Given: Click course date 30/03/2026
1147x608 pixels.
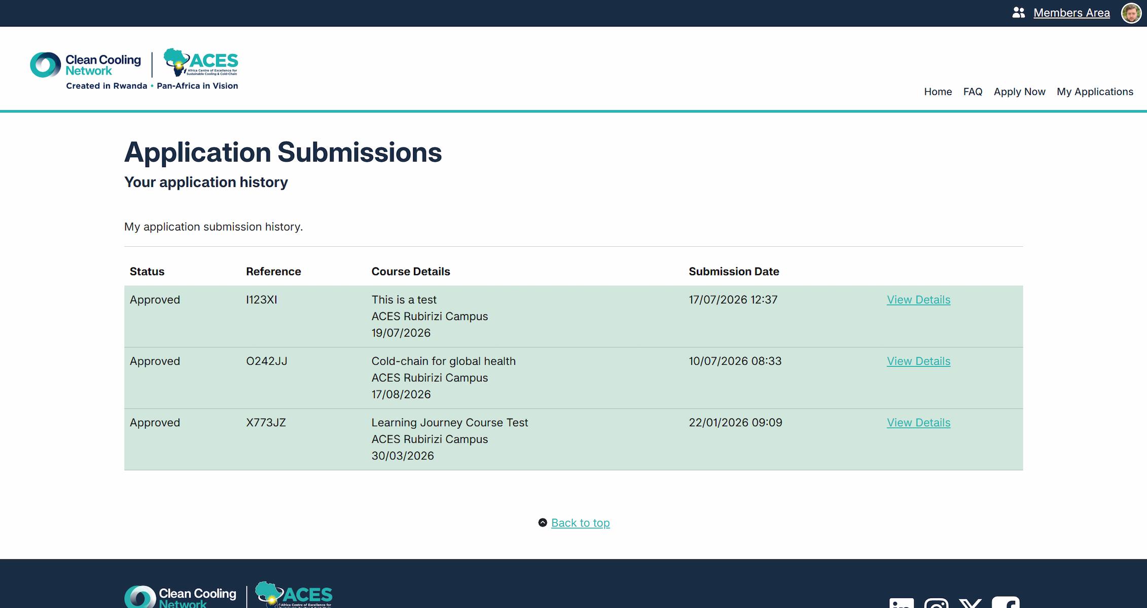Looking at the screenshot, I should [x=403, y=455].
